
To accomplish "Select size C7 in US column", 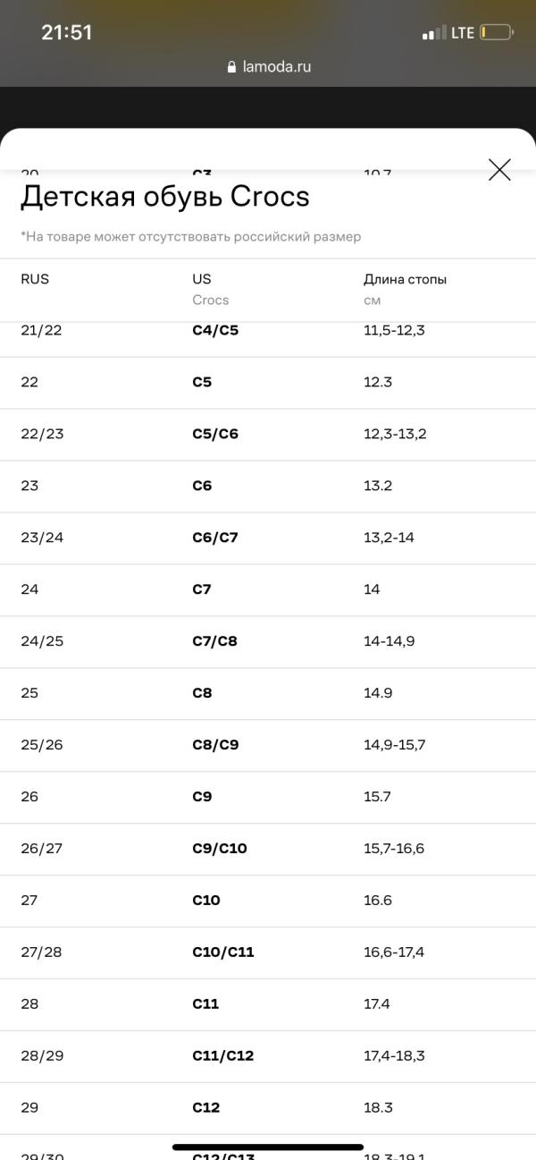I will (x=202, y=589).
